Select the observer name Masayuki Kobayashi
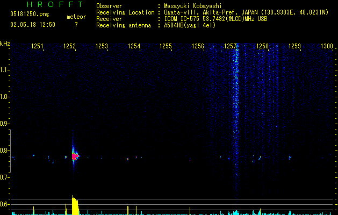Viewport: 338px width, 215px height. 193,6
